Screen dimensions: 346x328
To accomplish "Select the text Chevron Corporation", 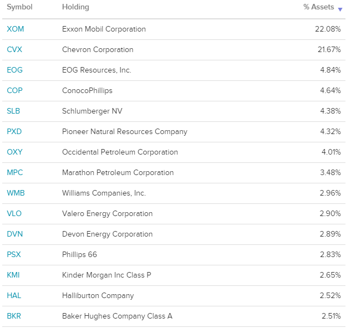I will 98,49.
